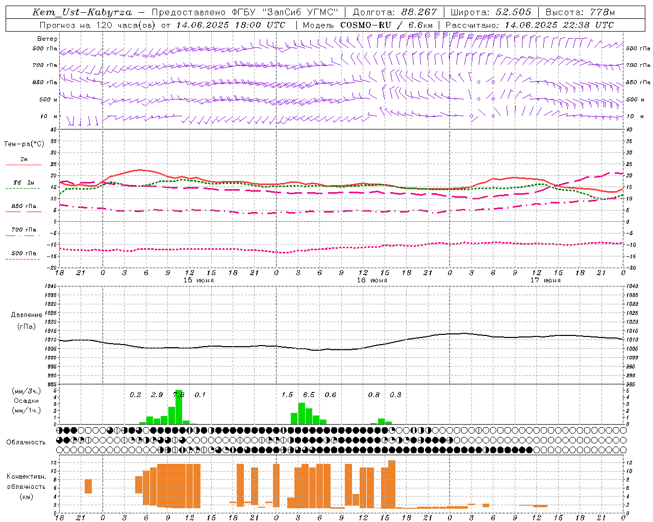Click computed time 14.06.2025 22:38 UTC

click(x=559, y=25)
